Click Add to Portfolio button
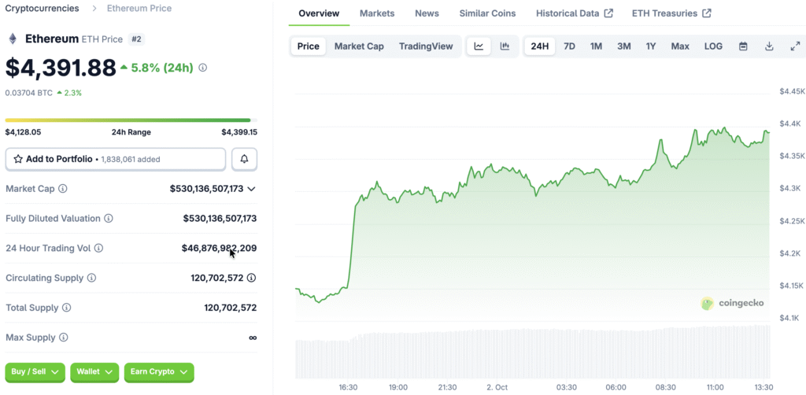Screen dimensions: 806x395 pos(116,159)
